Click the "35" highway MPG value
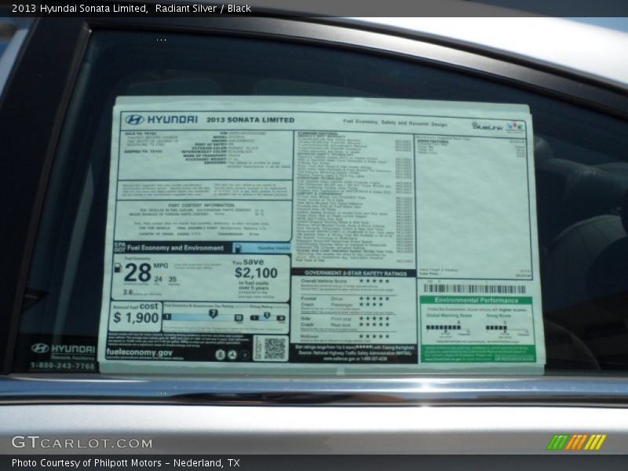Image resolution: width=628 pixels, height=471 pixels. click(x=172, y=279)
